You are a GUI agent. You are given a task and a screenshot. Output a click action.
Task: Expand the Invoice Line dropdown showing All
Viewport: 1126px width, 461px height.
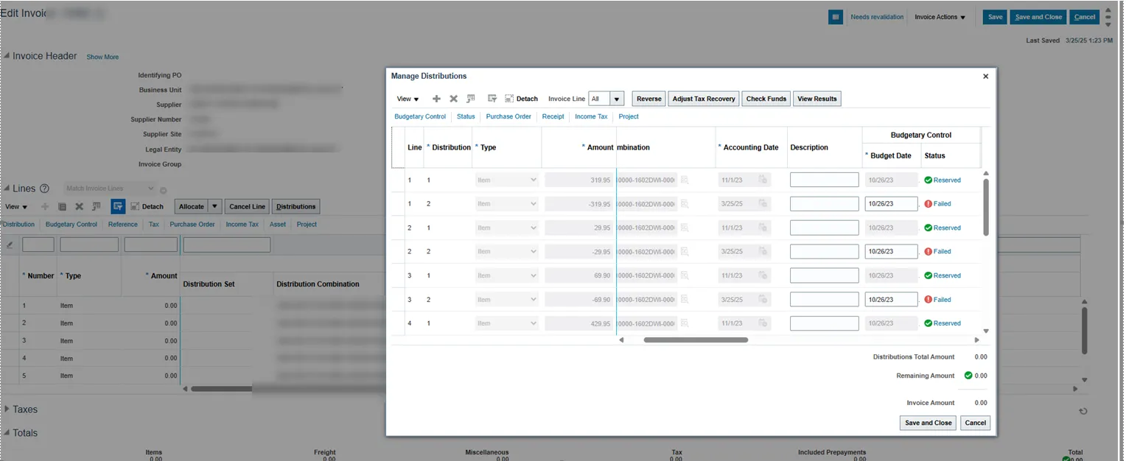click(617, 99)
